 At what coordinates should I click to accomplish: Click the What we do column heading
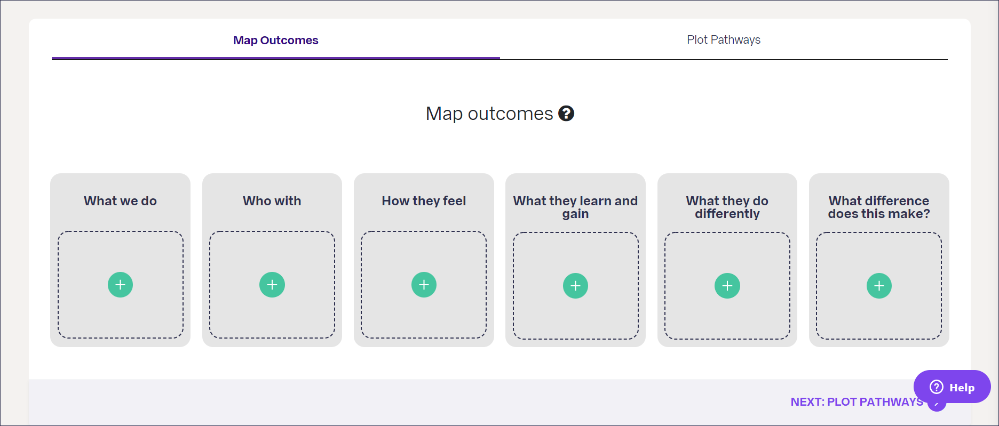point(120,201)
